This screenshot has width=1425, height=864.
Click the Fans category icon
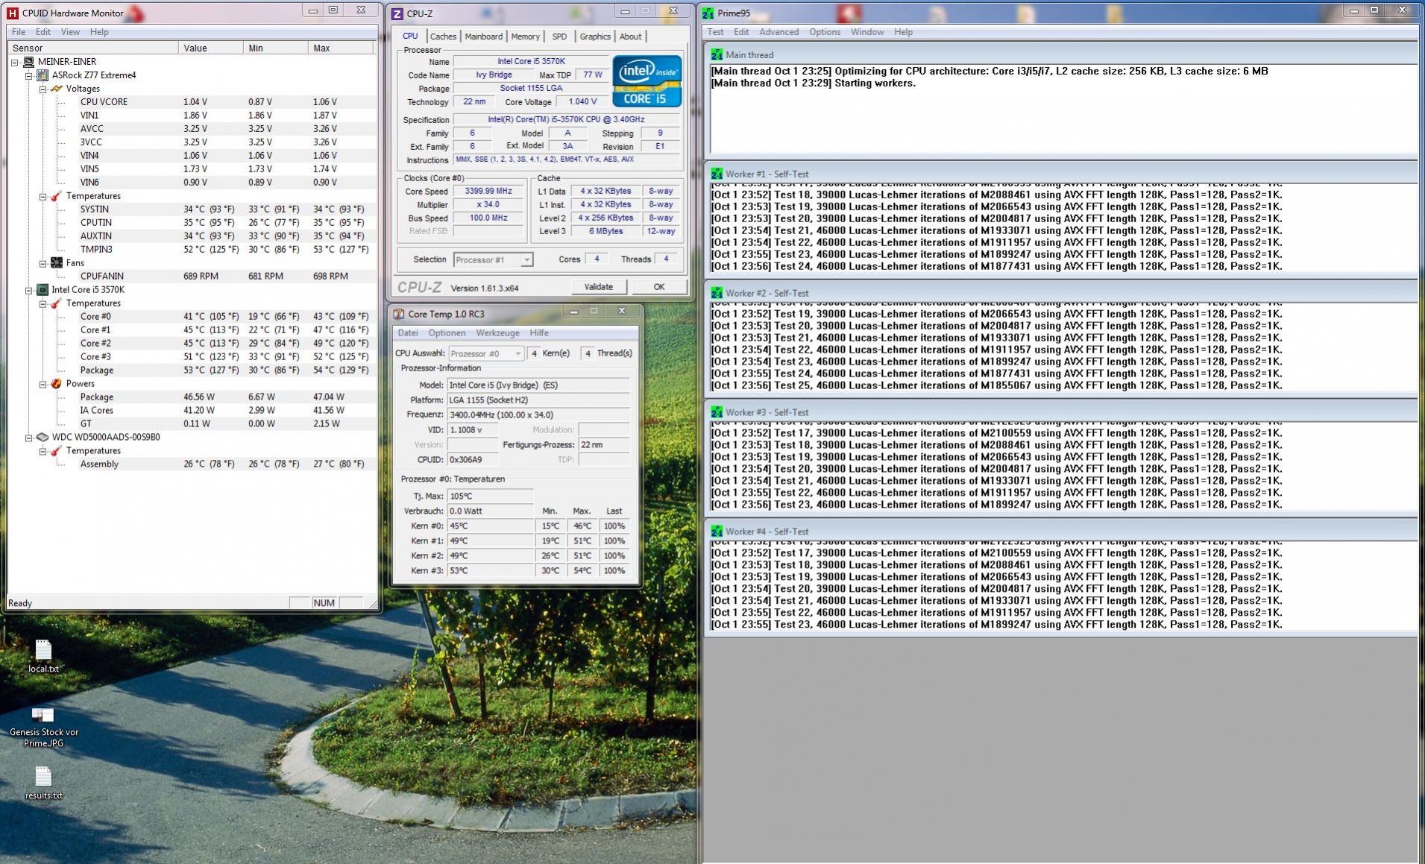[x=57, y=263]
